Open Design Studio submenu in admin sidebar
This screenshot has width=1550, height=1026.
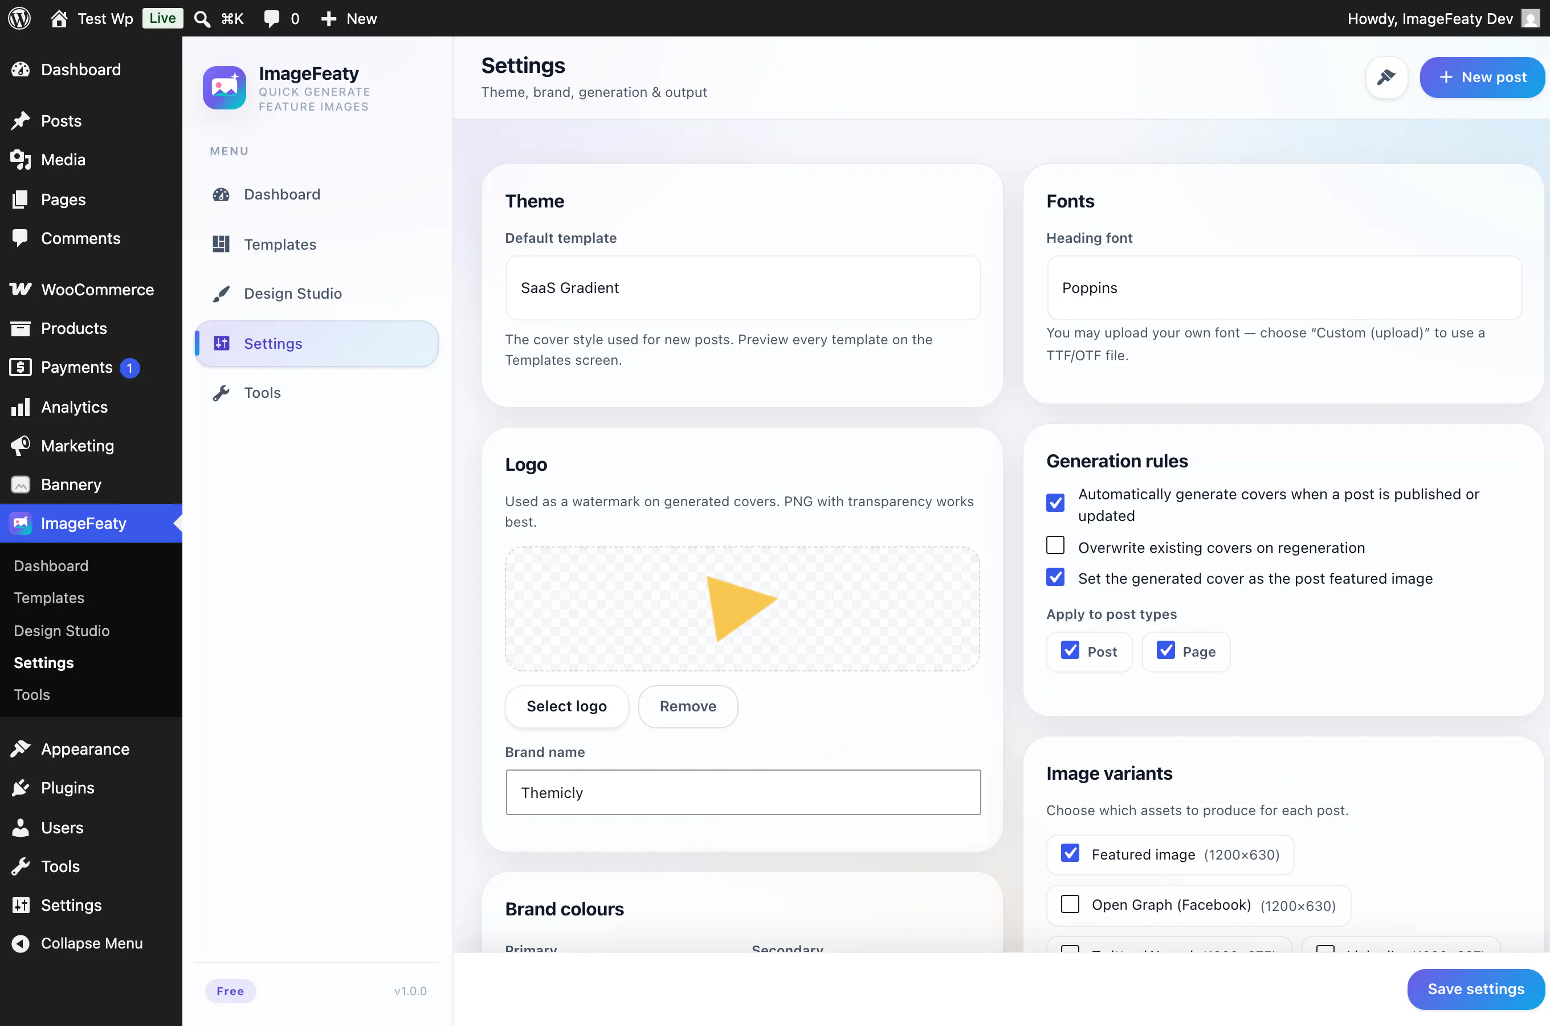coord(62,630)
